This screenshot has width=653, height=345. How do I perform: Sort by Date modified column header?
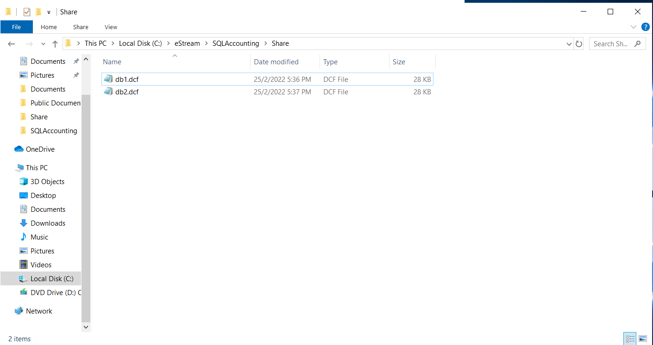[276, 62]
